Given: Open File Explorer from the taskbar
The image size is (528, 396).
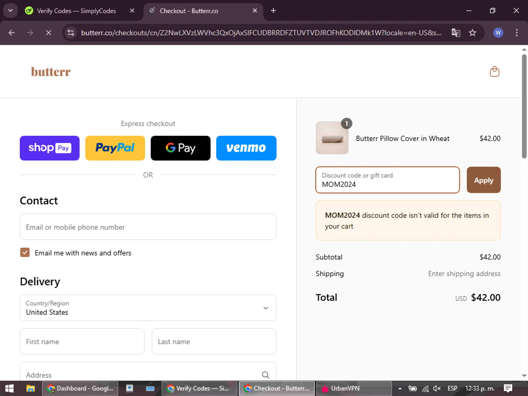Looking at the screenshot, I should click(x=31, y=389).
